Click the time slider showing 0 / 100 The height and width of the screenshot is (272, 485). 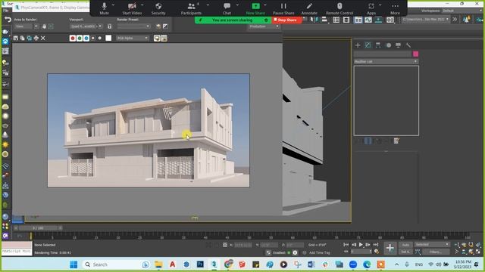[38, 228]
